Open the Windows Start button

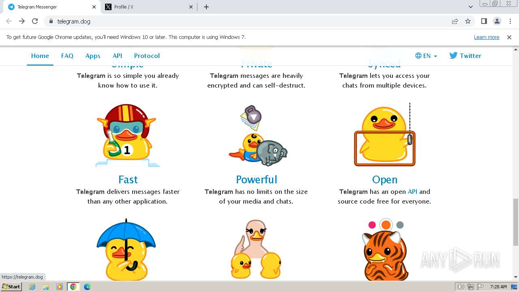pyautogui.click(x=11, y=287)
